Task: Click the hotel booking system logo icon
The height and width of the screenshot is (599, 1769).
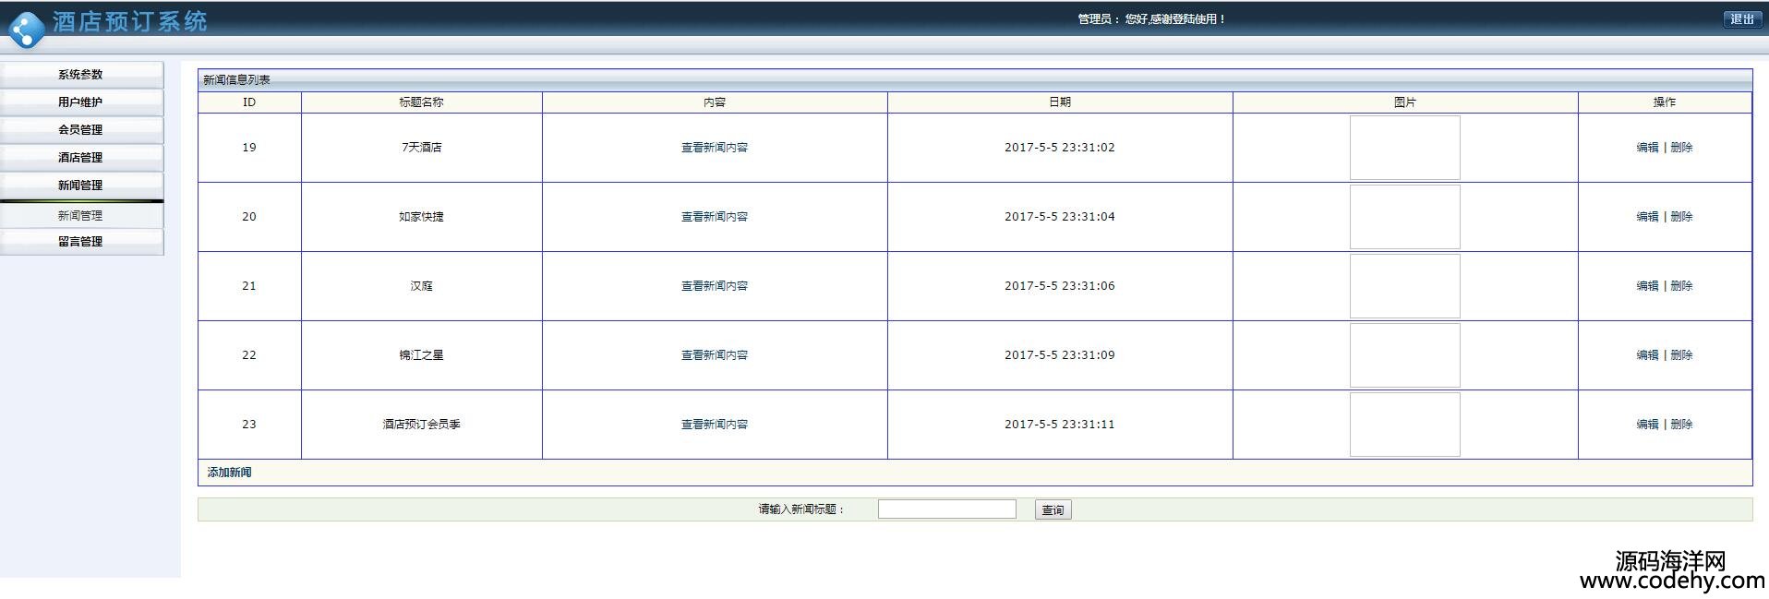Action: [26, 29]
